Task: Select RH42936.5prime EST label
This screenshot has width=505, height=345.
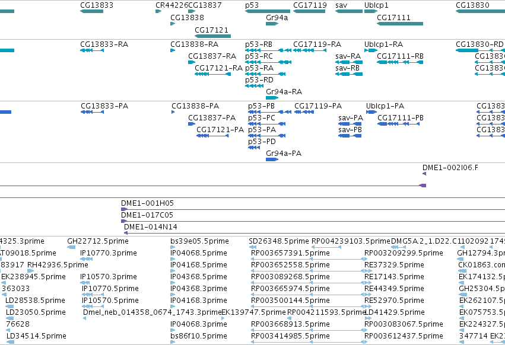Action: (58, 265)
